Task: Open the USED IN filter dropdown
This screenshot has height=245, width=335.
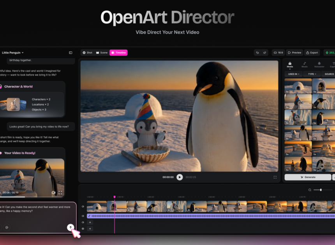Action: [x=294, y=74]
